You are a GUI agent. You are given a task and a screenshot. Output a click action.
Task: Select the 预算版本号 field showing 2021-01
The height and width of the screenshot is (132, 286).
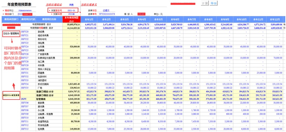pyautogui.click(x=71, y=11)
